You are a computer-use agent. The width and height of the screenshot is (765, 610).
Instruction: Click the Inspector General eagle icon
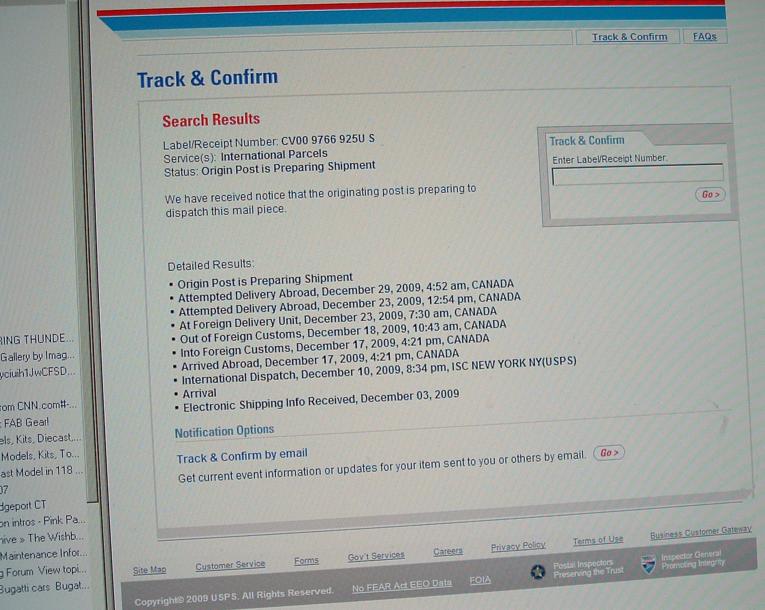coord(648,564)
